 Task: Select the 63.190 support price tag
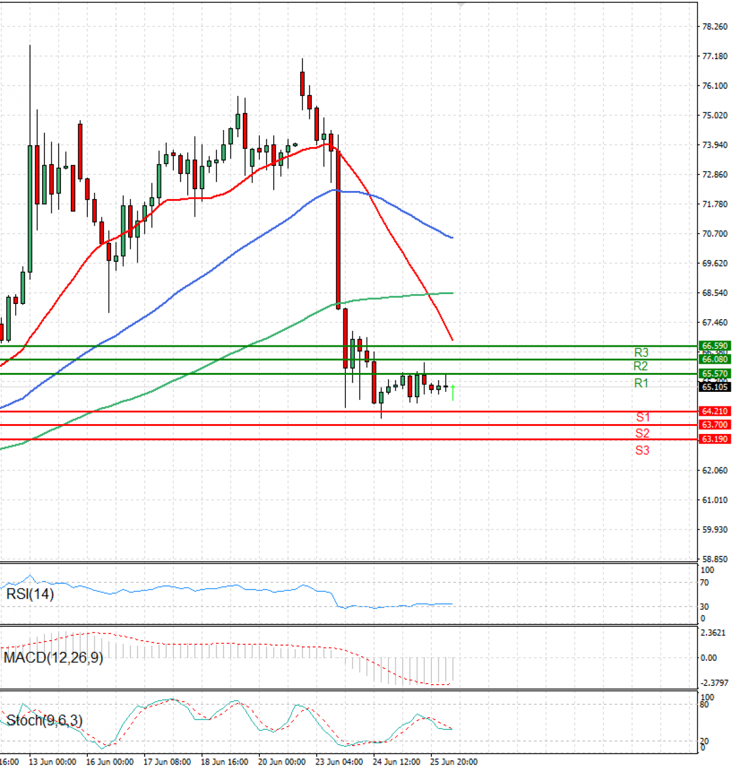click(714, 439)
